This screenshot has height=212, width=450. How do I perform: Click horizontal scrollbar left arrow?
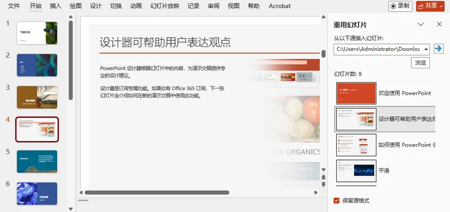81,192
